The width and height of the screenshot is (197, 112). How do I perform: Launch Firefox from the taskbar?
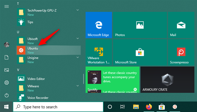pos(149,107)
